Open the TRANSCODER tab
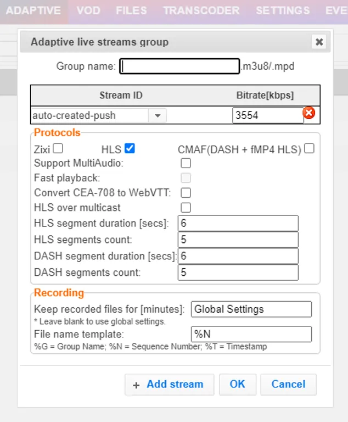The width and height of the screenshot is (348, 422). 201,11
